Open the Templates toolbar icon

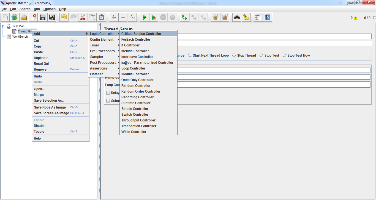tap(15, 17)
